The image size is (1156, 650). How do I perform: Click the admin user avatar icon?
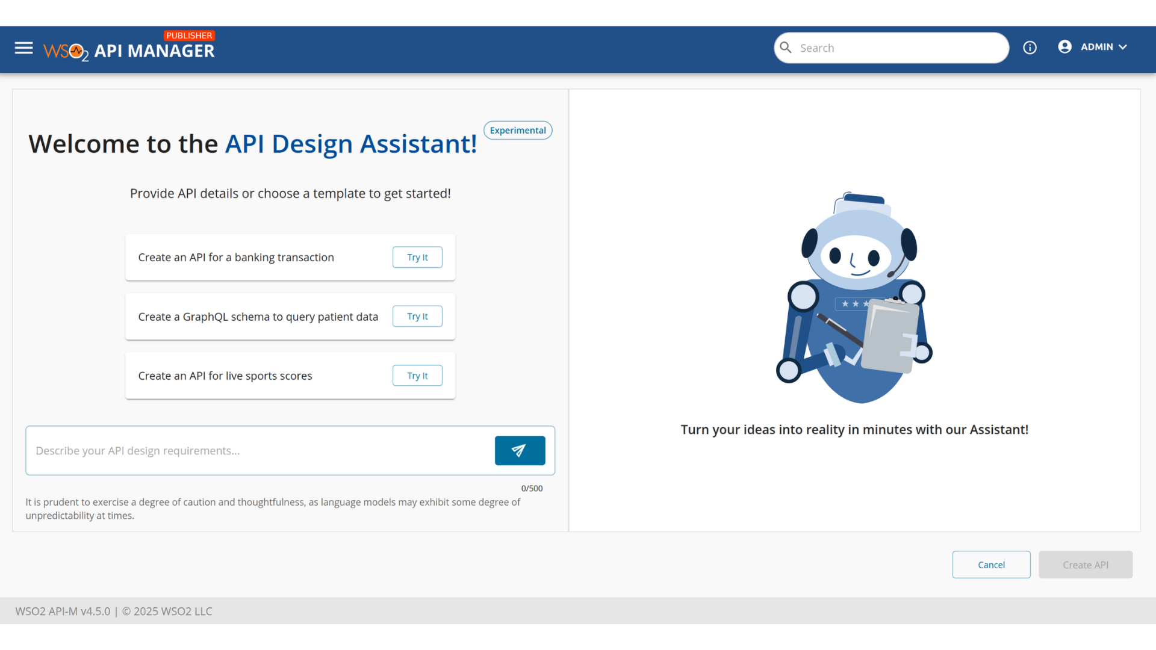pyautogui.click(x=1065, y=46)
